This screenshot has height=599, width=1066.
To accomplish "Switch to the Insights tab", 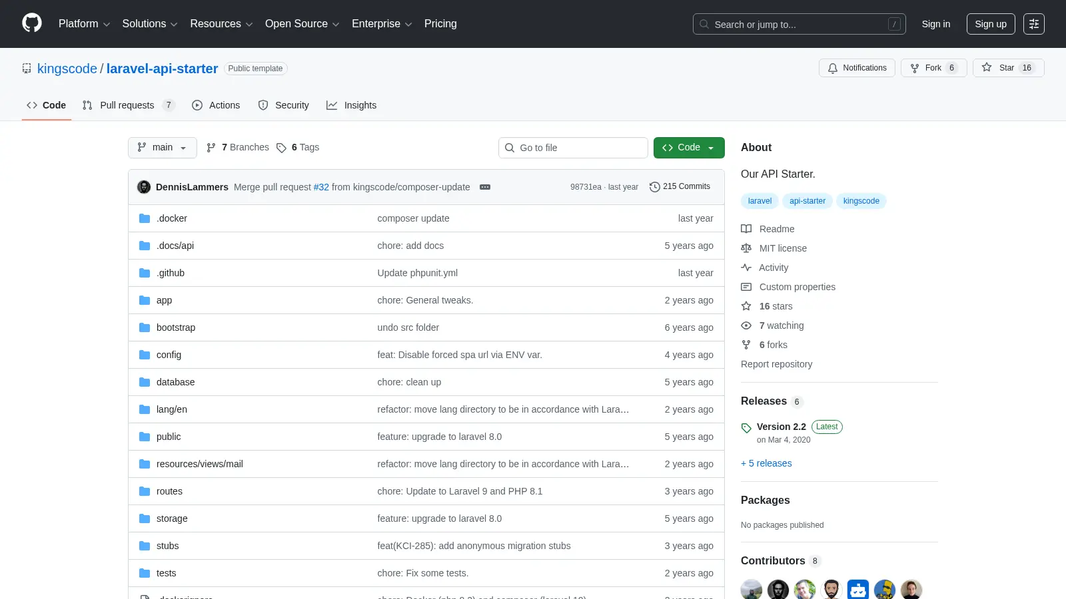I will tap(351, 105).
